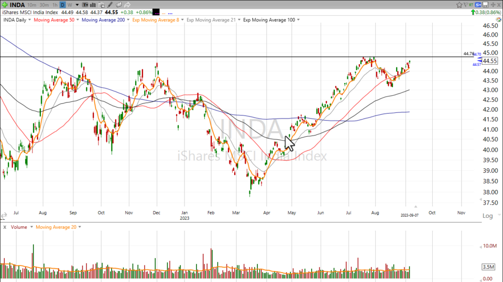Click the green plus add-symbol icon
The width and height of the screenshot is (503, 282).
pyautogui.click(x=5, y=5)
